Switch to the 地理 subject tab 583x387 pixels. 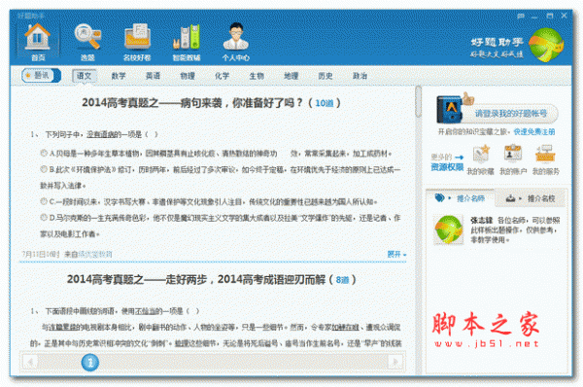click(291, 76)
